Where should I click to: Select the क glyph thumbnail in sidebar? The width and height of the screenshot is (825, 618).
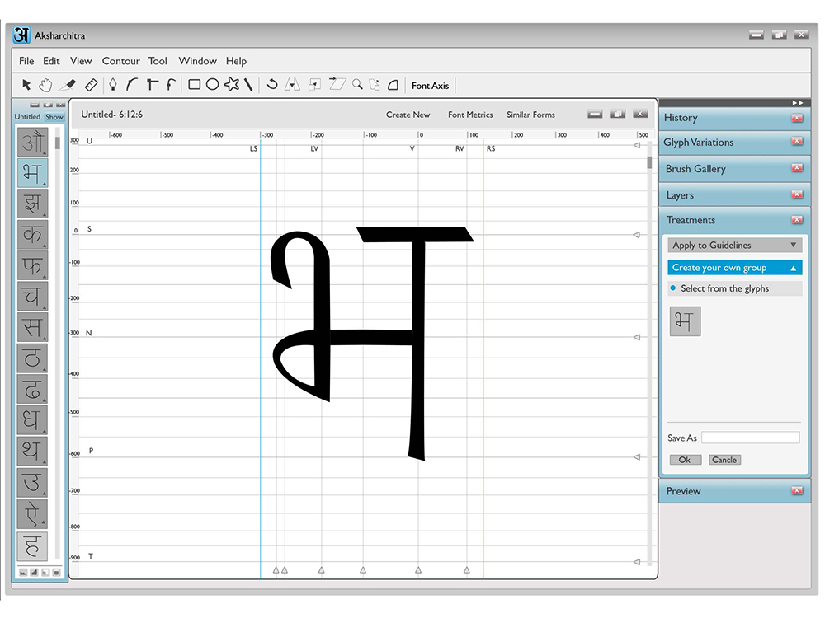tap(32, 234)
